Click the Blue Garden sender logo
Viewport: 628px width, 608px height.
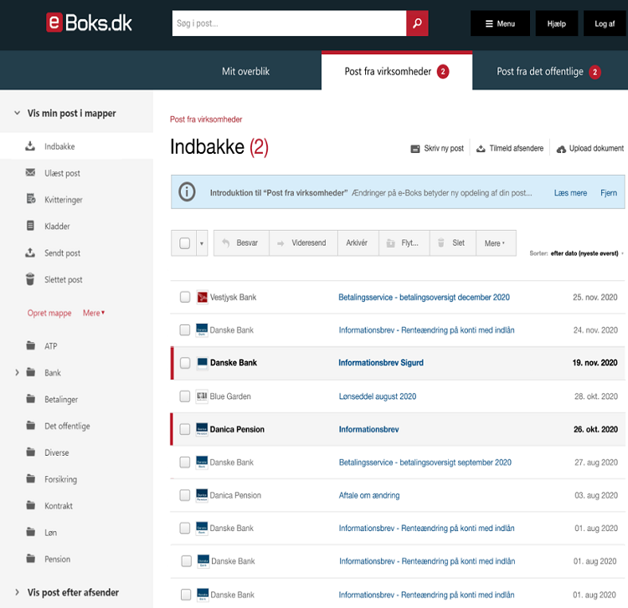pyautogui.click(x=202, y=396)
